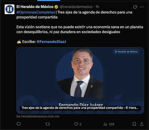Bookmark this post

[x=134, y=124]
